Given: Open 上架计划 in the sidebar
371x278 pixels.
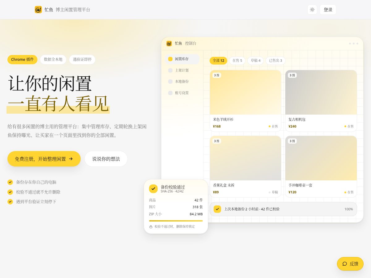Looking at the screenshot, I should pyautogui.click(x=182, y=70).
